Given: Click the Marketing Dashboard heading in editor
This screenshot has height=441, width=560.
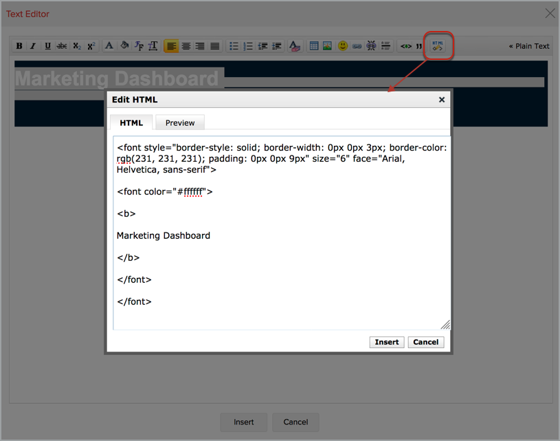Looking at the screenshot, I should tap(117, 78).
